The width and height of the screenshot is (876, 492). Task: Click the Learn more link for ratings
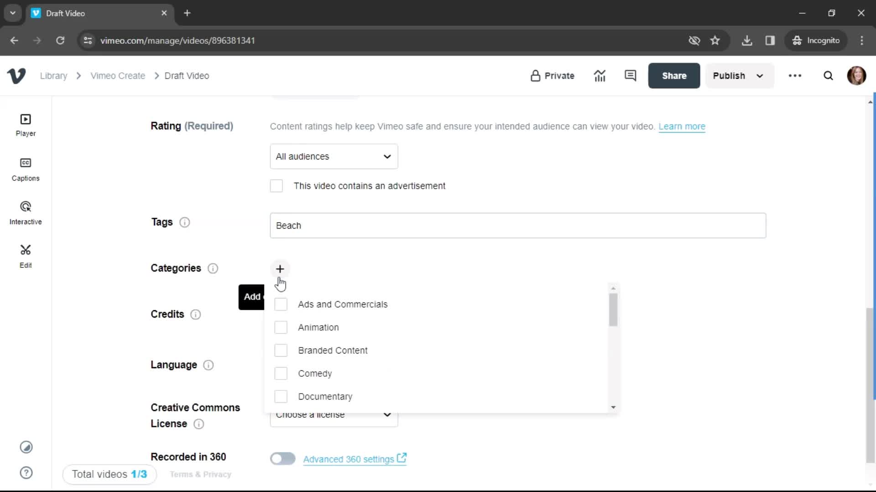click(x=682, y=126)
